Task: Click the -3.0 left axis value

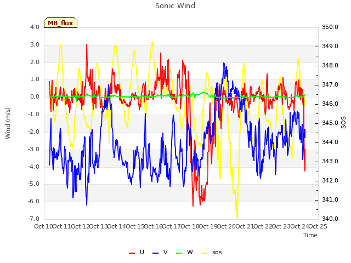Action: pos(33,149)
